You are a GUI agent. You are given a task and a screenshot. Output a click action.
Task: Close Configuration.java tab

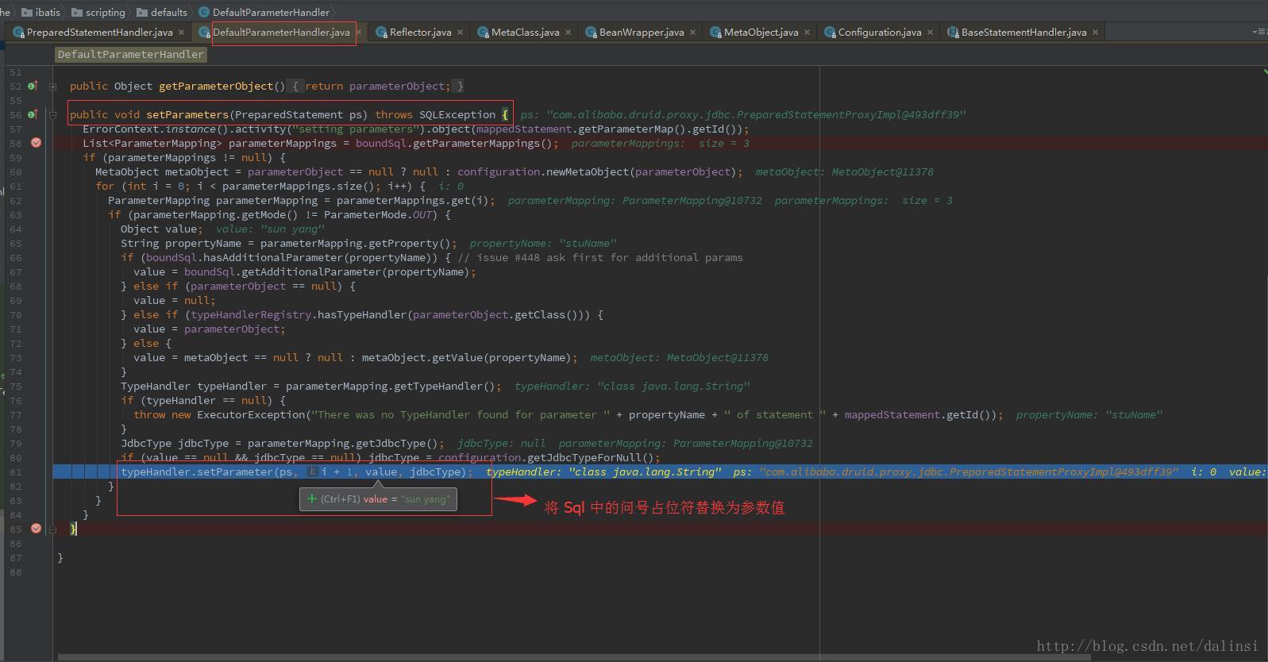[930, 33]
